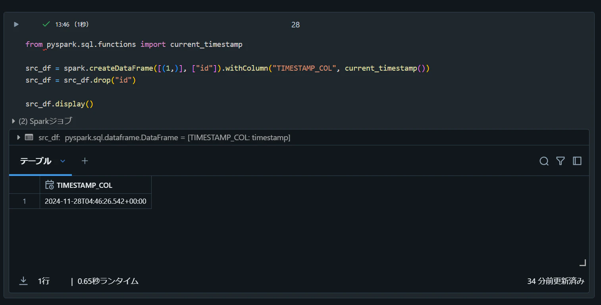Click the output resize handle corner
Viewport: 601px width, 305px height.
(x=583, y=263)
